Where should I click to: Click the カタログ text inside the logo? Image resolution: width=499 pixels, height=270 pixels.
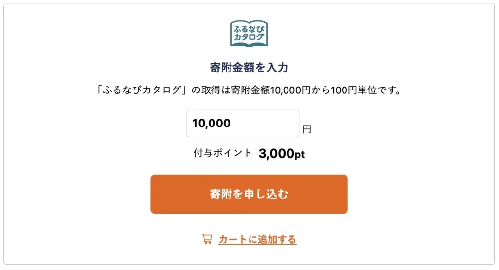click(x=249, y=37)
